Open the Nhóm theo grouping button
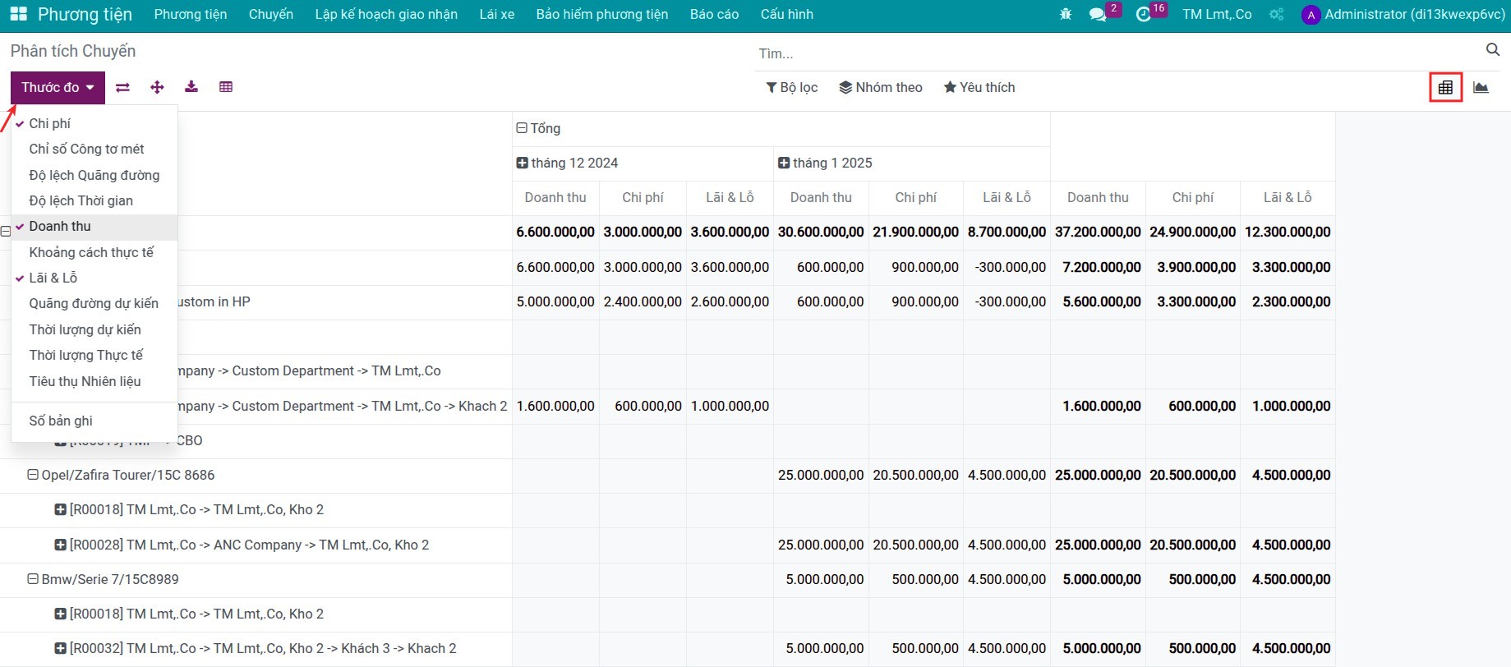Viewport: 1511px width, 667px height. tap(881, 87)
